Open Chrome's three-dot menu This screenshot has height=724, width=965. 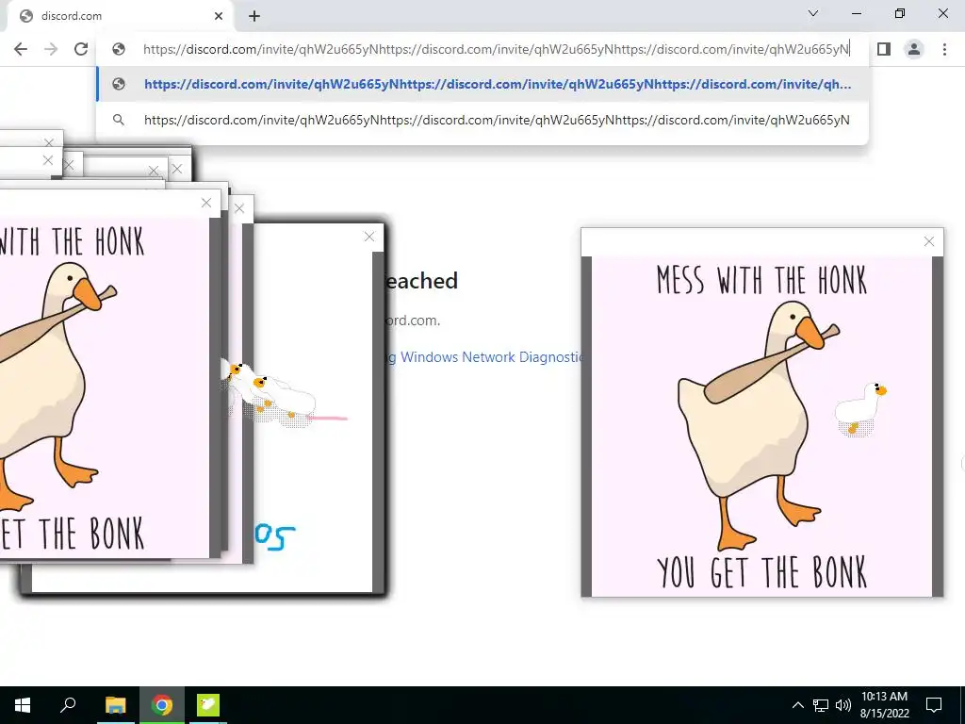click(944, 49)
